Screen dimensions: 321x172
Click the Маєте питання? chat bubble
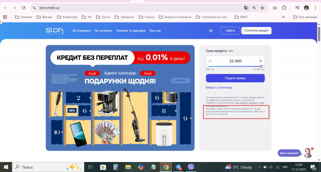tap(289, 153)
